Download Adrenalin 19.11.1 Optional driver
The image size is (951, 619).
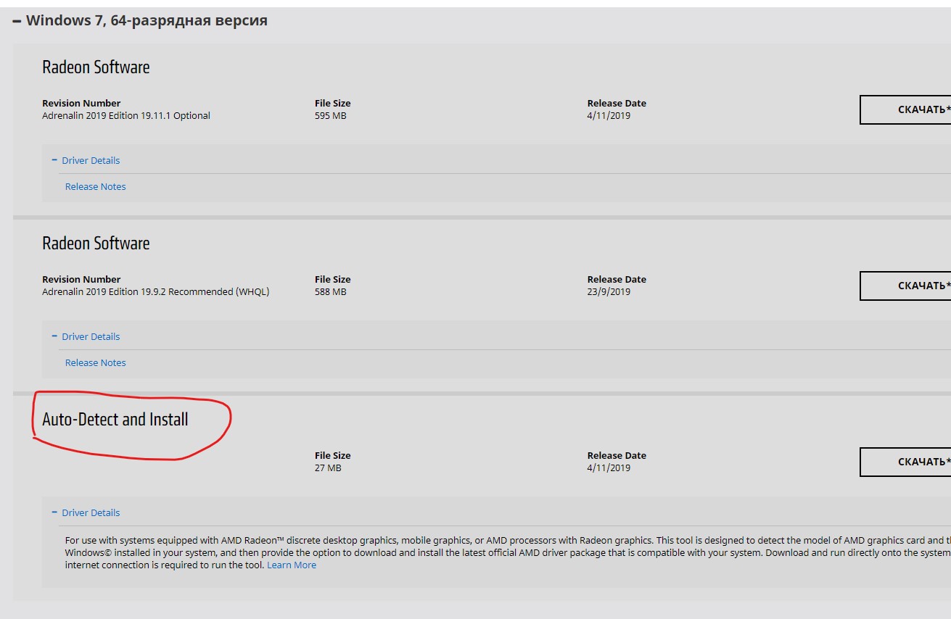(x=915, y=109)
